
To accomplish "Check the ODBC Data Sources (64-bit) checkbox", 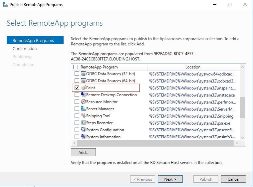I will click(x=77, y=80).
